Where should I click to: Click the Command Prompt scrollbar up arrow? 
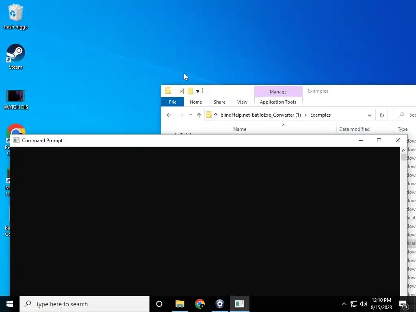pyautogui.click(x=403, y=150)
